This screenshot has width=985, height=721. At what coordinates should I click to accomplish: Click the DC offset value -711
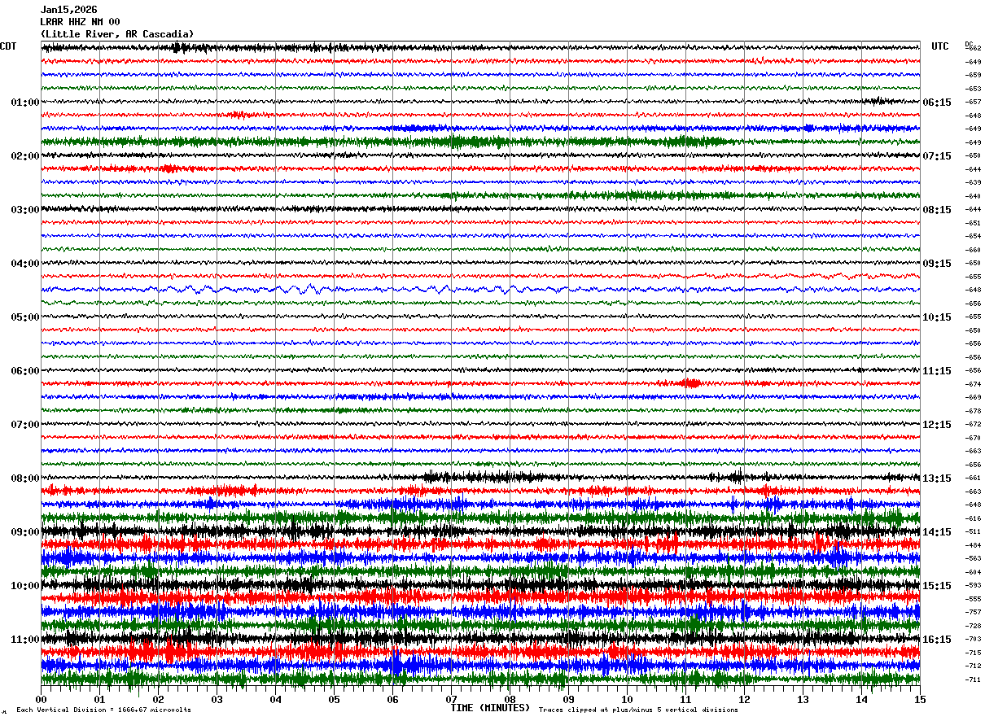coord(973,679)
